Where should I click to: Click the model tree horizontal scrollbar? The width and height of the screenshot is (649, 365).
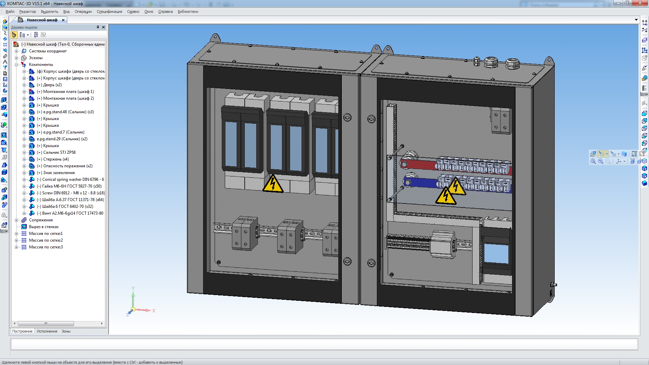tap(46, 323)
